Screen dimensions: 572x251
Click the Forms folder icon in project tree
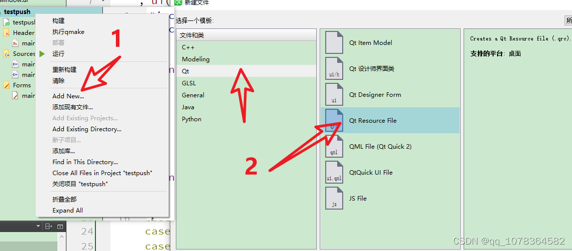(x=6, y=85)
